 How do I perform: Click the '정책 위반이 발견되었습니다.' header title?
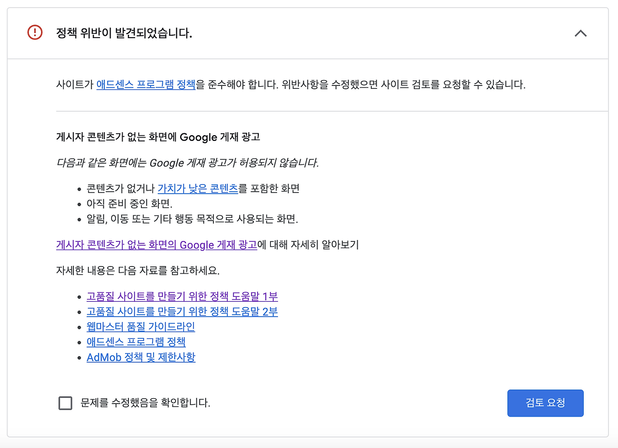pos(124,33)
